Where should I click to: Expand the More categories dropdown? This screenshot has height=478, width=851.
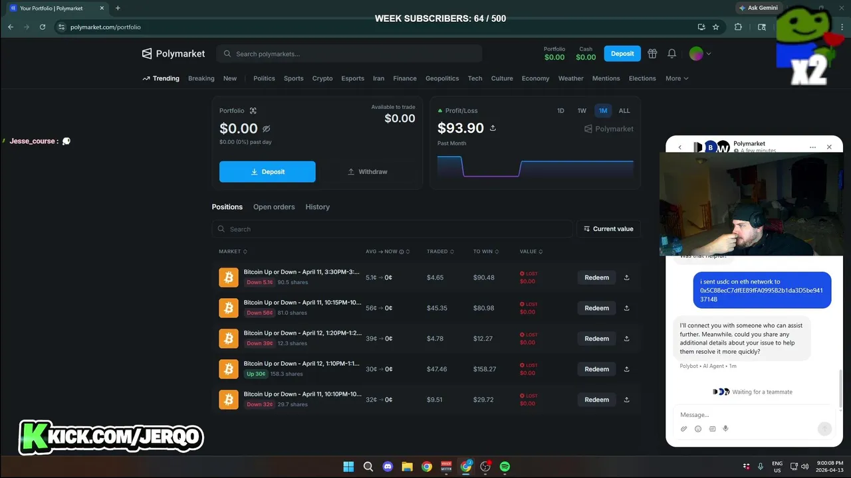[x=677, y=78]
